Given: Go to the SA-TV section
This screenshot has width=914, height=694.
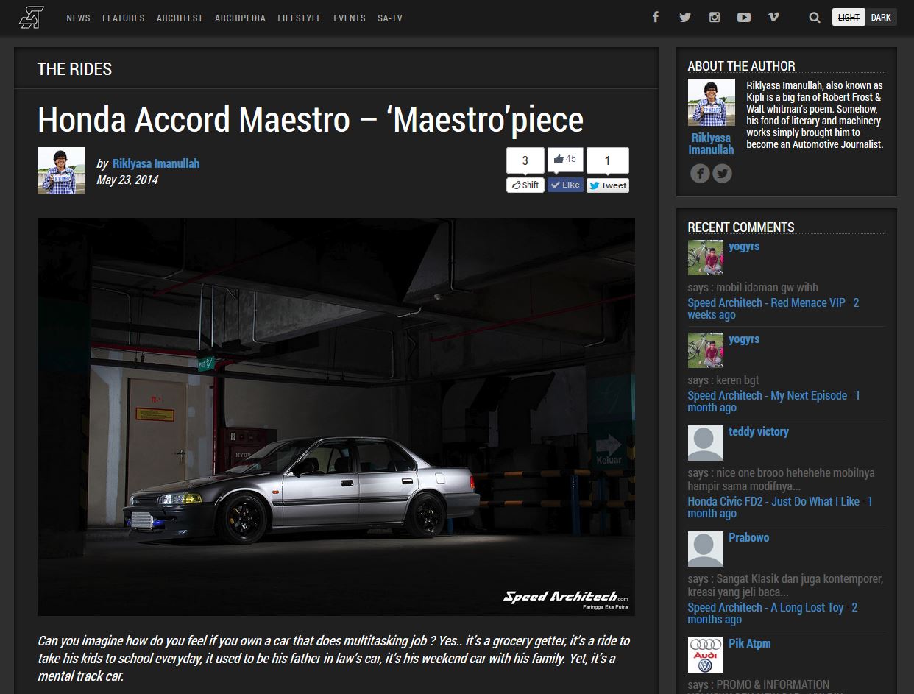Looking at the screenshot, I should click(x=390, y=18).
